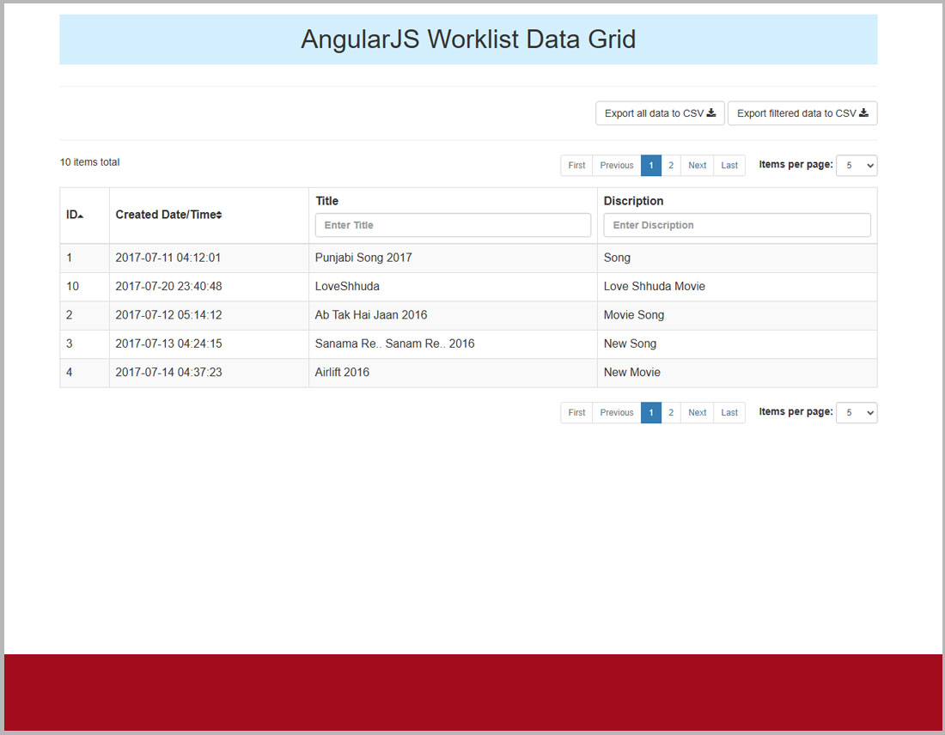Click Next in top pagination
The image size is (945, 735).
(x=697, y=166)
